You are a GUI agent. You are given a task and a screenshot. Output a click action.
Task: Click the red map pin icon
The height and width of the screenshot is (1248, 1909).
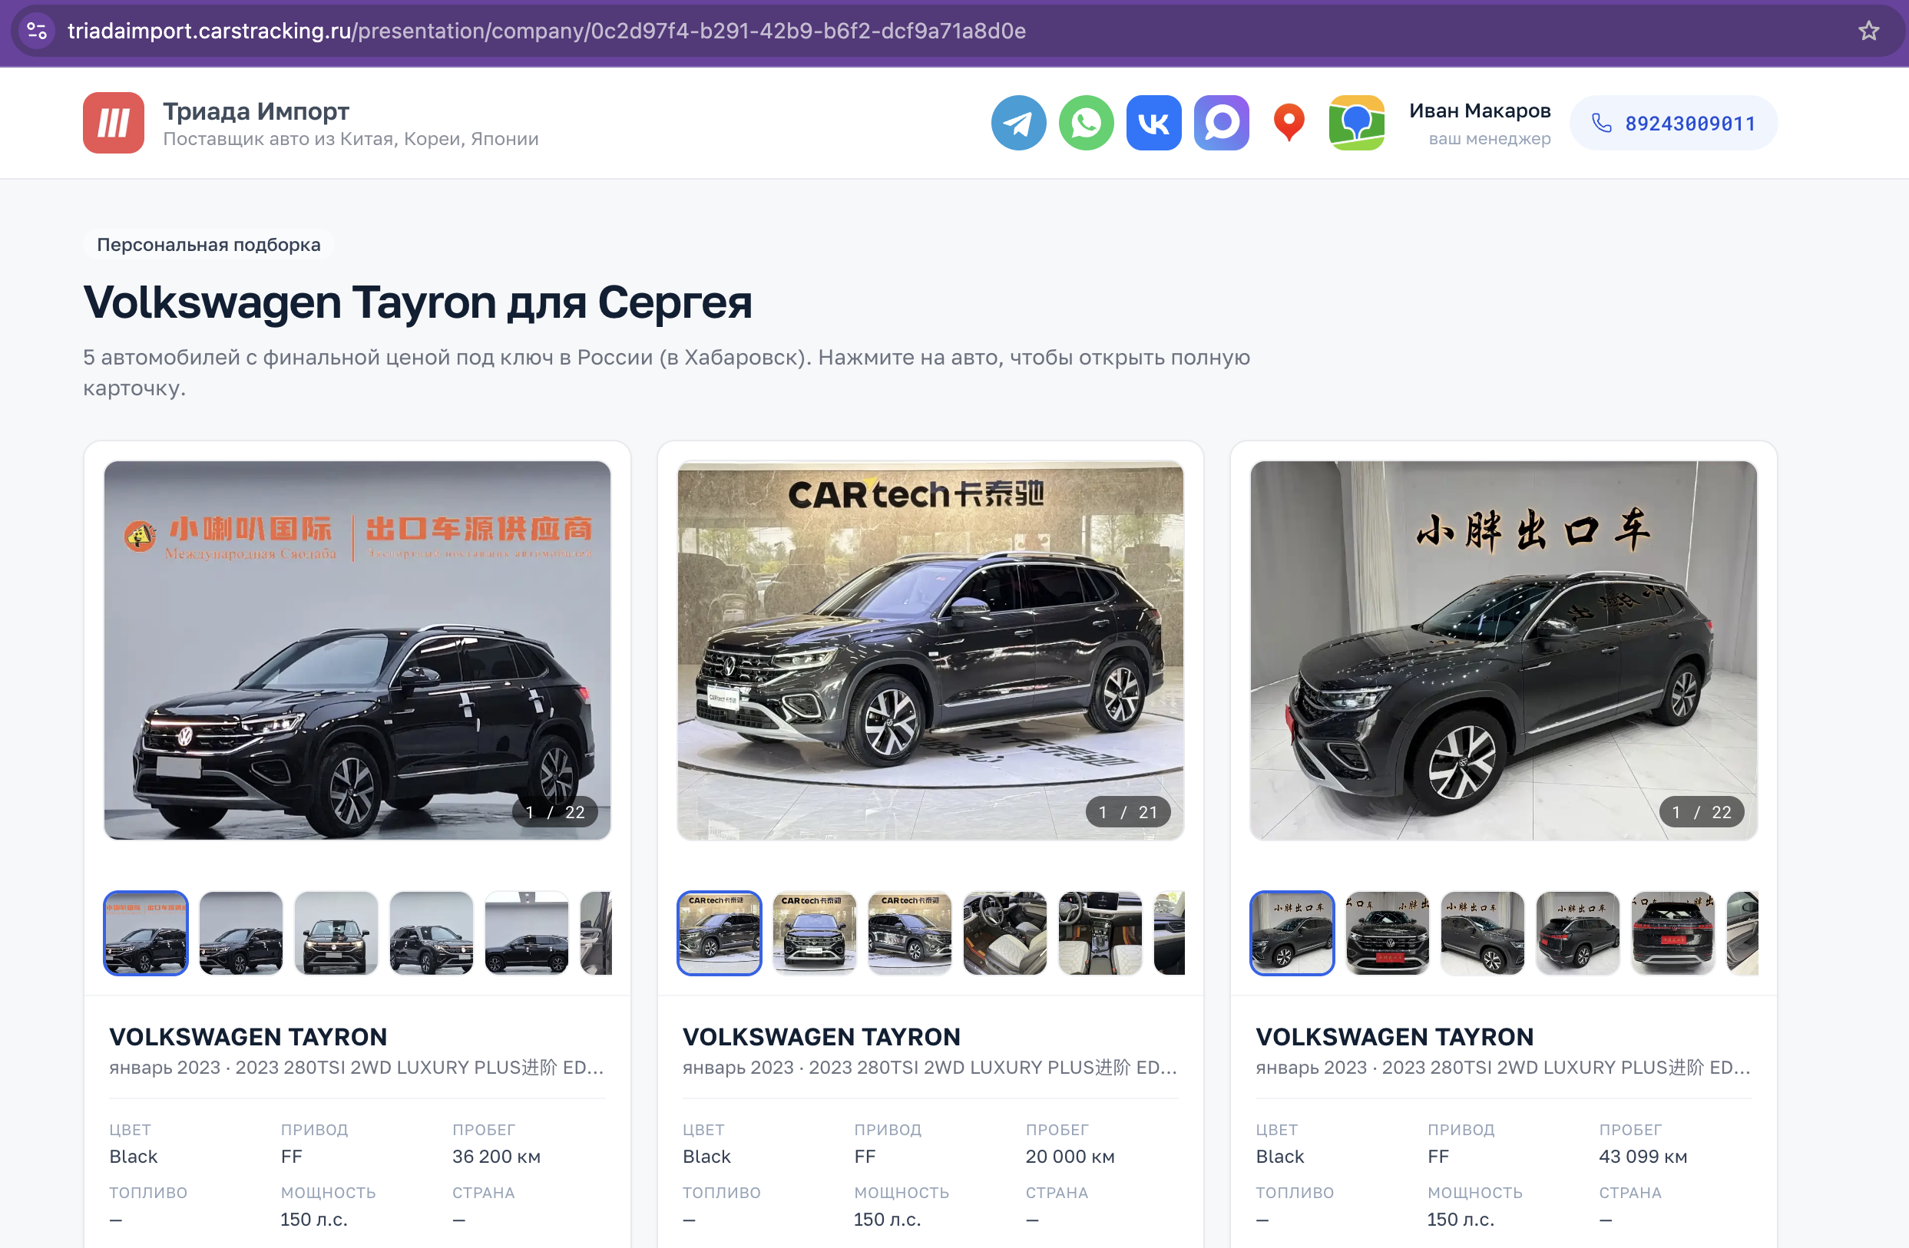point(1289,123)
